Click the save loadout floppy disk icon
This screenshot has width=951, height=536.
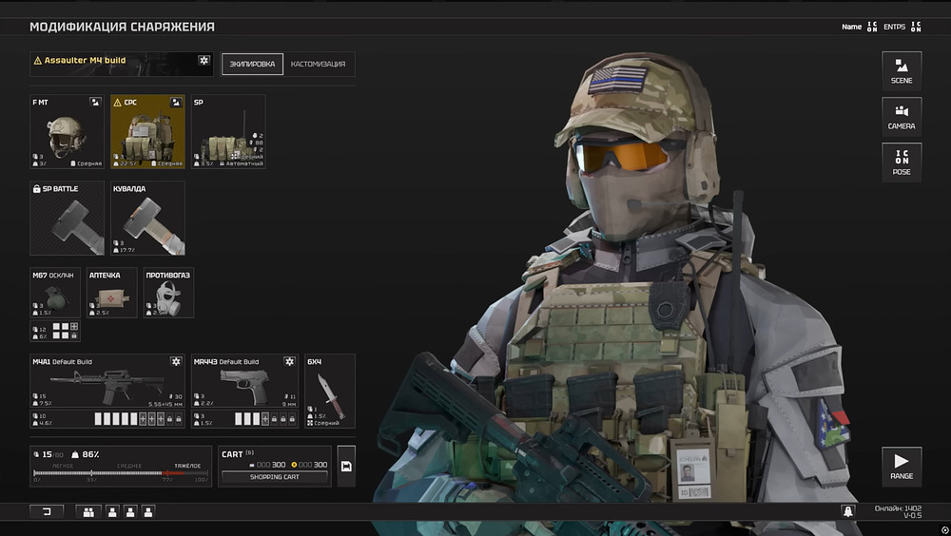coord(346,466)
